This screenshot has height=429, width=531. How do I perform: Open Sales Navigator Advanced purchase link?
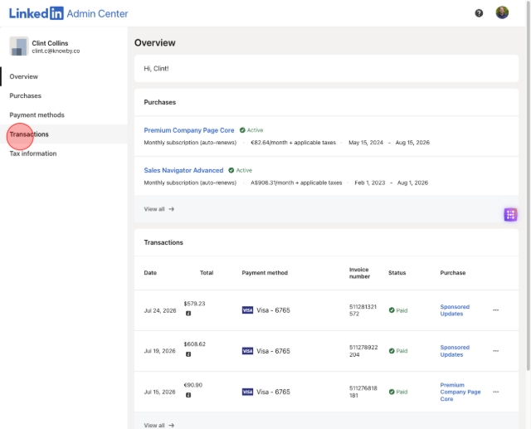point(183,170)
